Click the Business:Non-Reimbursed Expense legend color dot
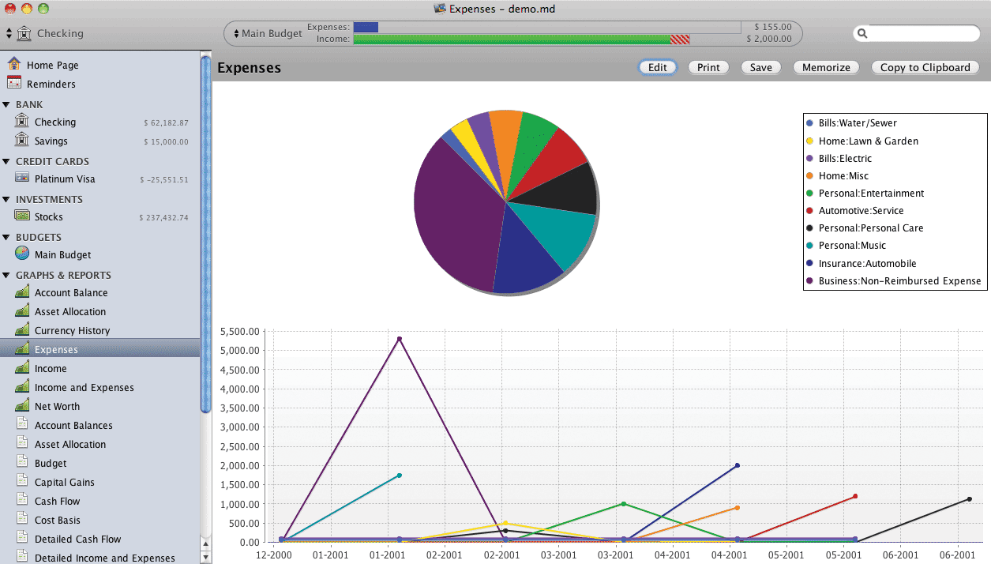Viewport: 991px width, 564px height. click(x=809, y=280)
